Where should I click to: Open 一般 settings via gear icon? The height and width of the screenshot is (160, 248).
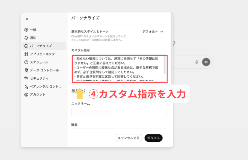click(x=26, y=30)
